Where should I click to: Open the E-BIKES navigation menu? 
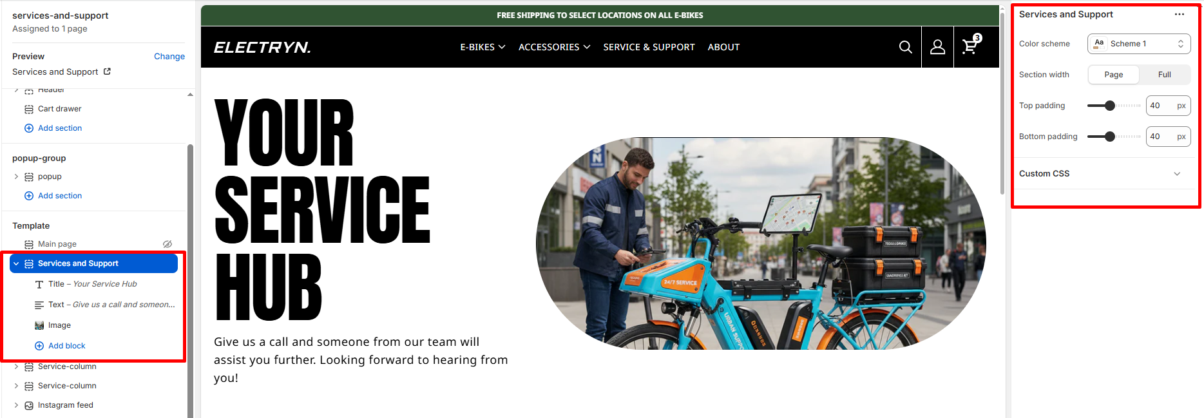(483, 47)
